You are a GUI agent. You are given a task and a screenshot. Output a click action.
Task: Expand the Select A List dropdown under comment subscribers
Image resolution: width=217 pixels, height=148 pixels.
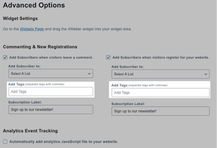(51, 74)
